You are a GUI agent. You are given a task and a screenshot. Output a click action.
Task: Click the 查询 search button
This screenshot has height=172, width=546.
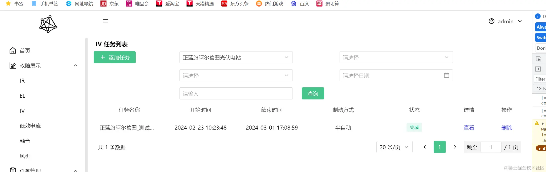313,93
